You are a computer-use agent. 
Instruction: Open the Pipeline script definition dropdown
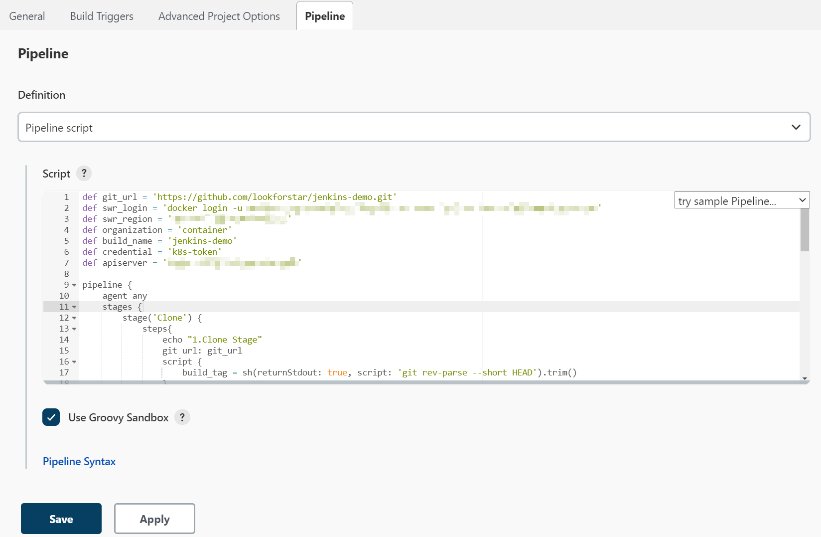[414, 127]
